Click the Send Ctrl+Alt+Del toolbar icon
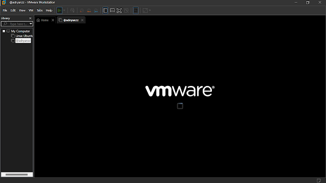The height and width of the screenshot is (183, 326). [x=72, y=10]
